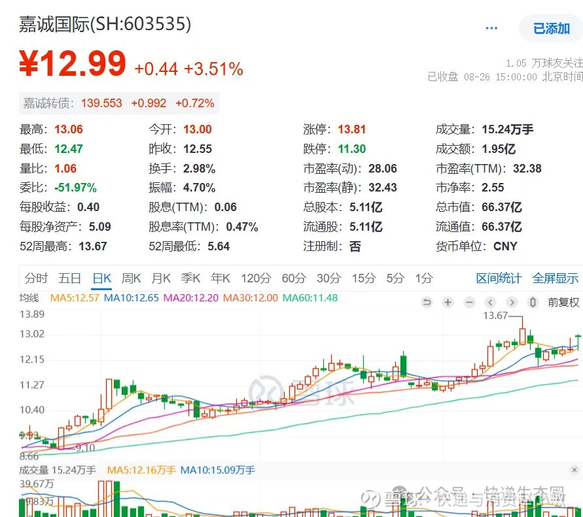Click the 13.67 high marker on chart

point(495,316)
